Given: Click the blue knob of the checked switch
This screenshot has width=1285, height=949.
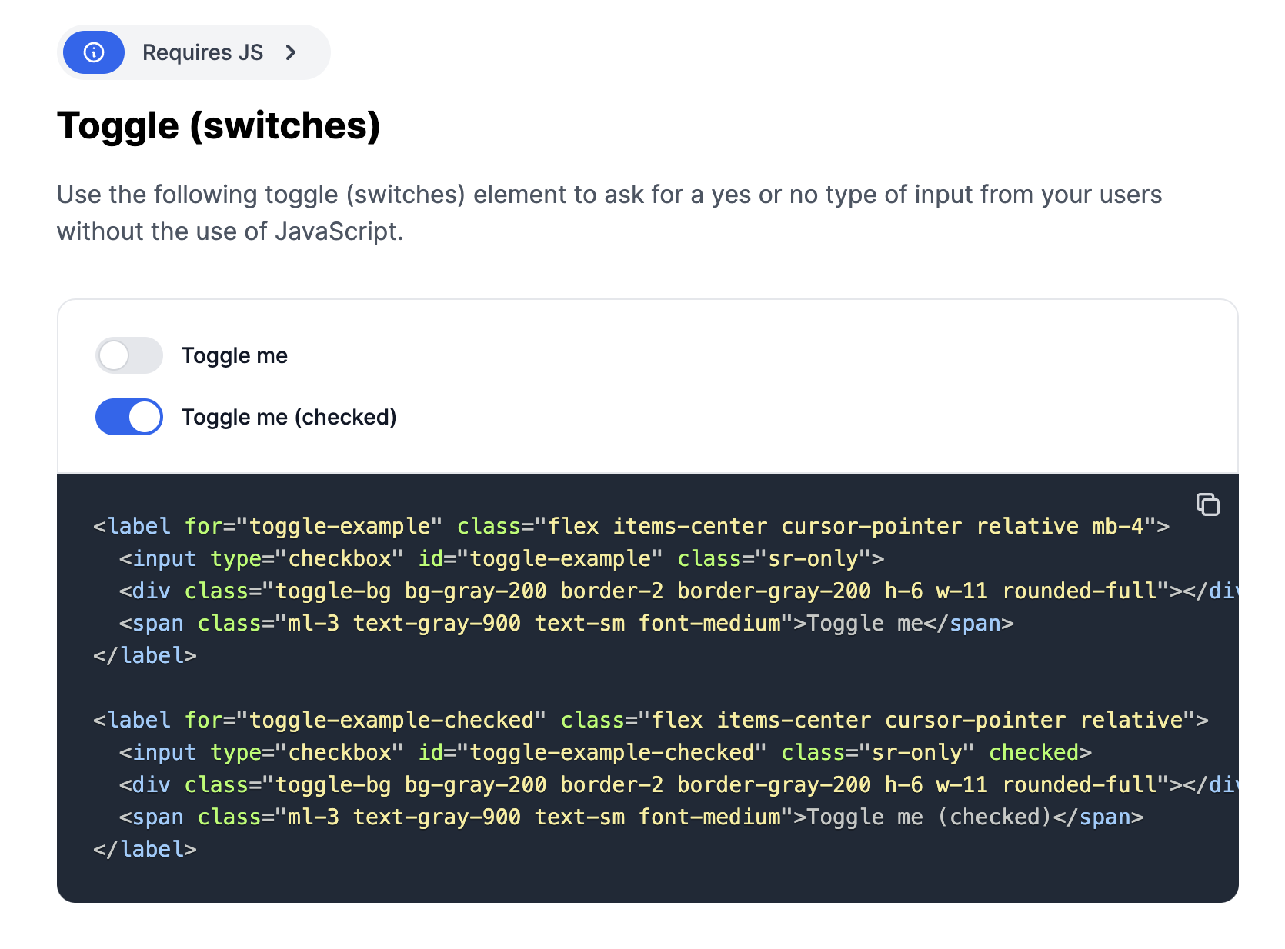Looking at the screenshot, I should coord(143,417).
